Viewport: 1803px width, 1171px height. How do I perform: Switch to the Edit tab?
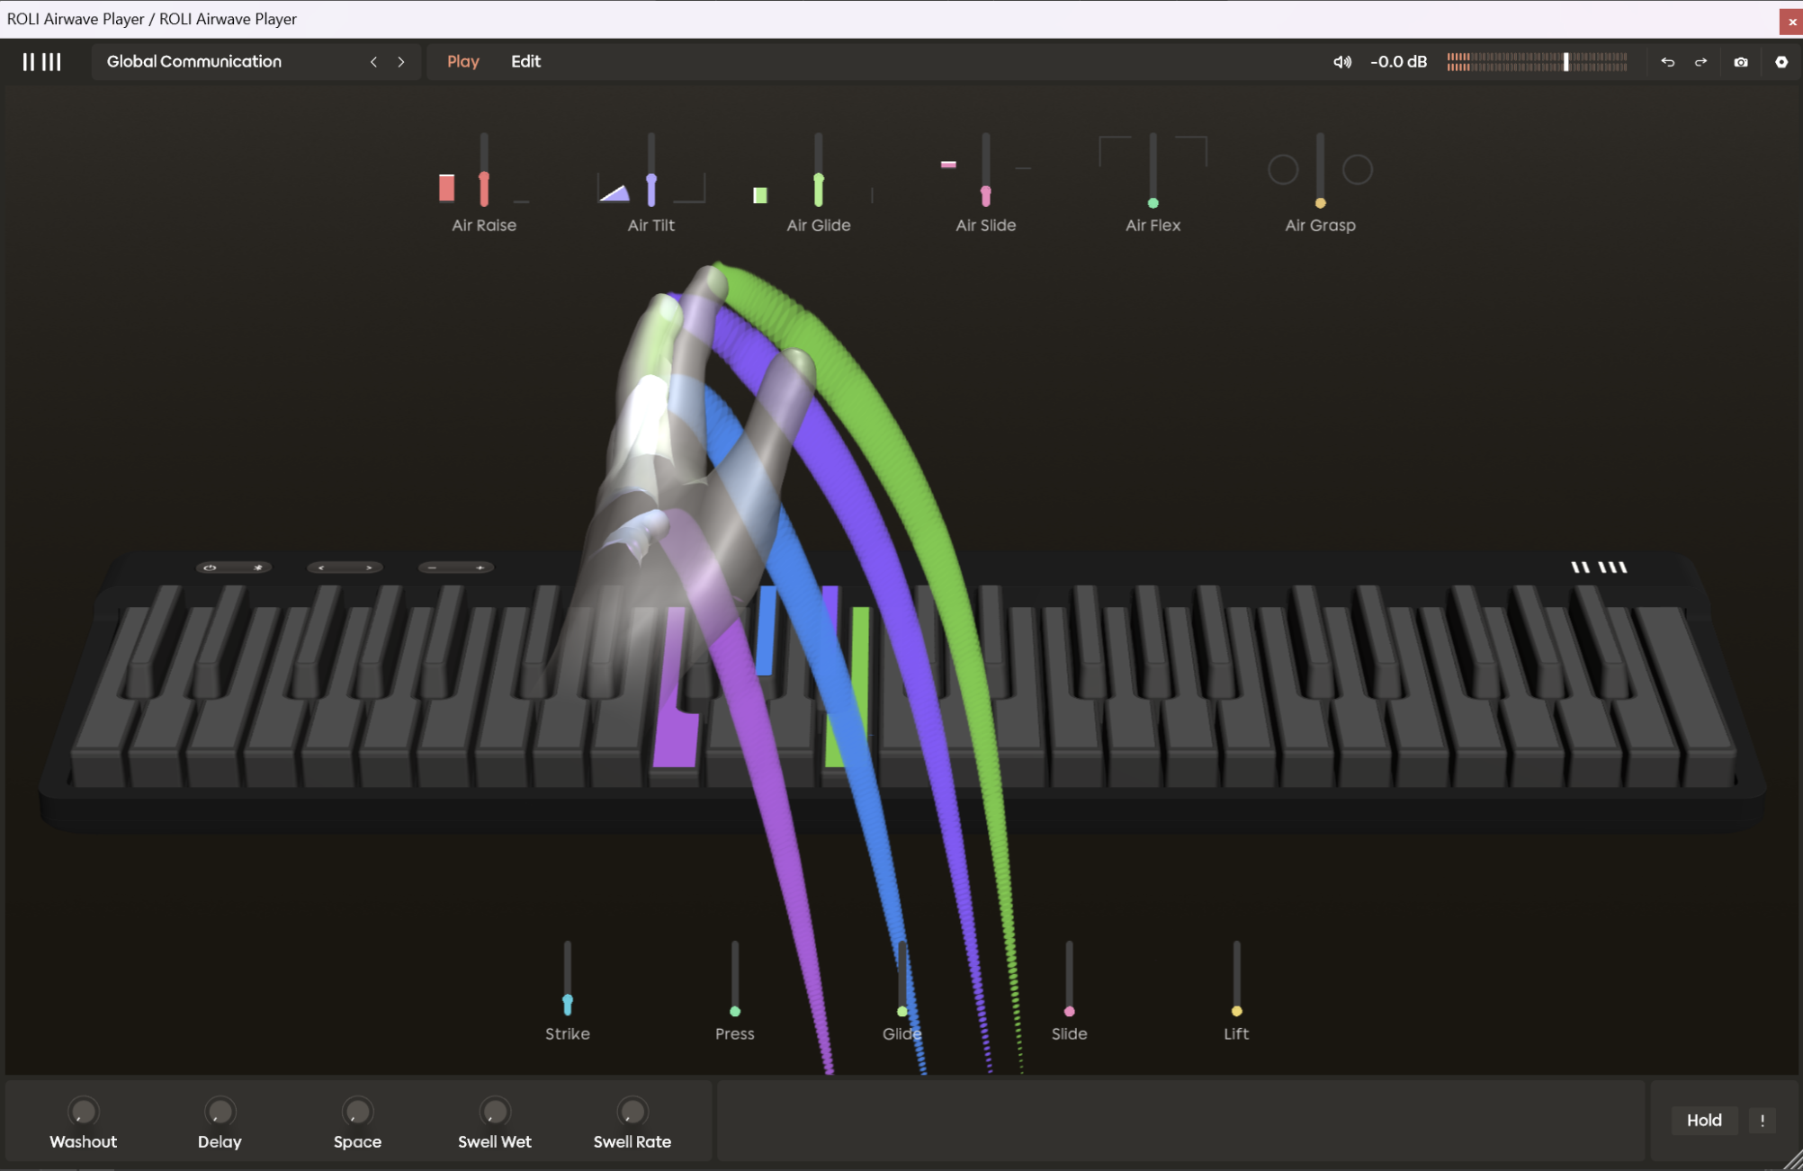pos(525,62)
